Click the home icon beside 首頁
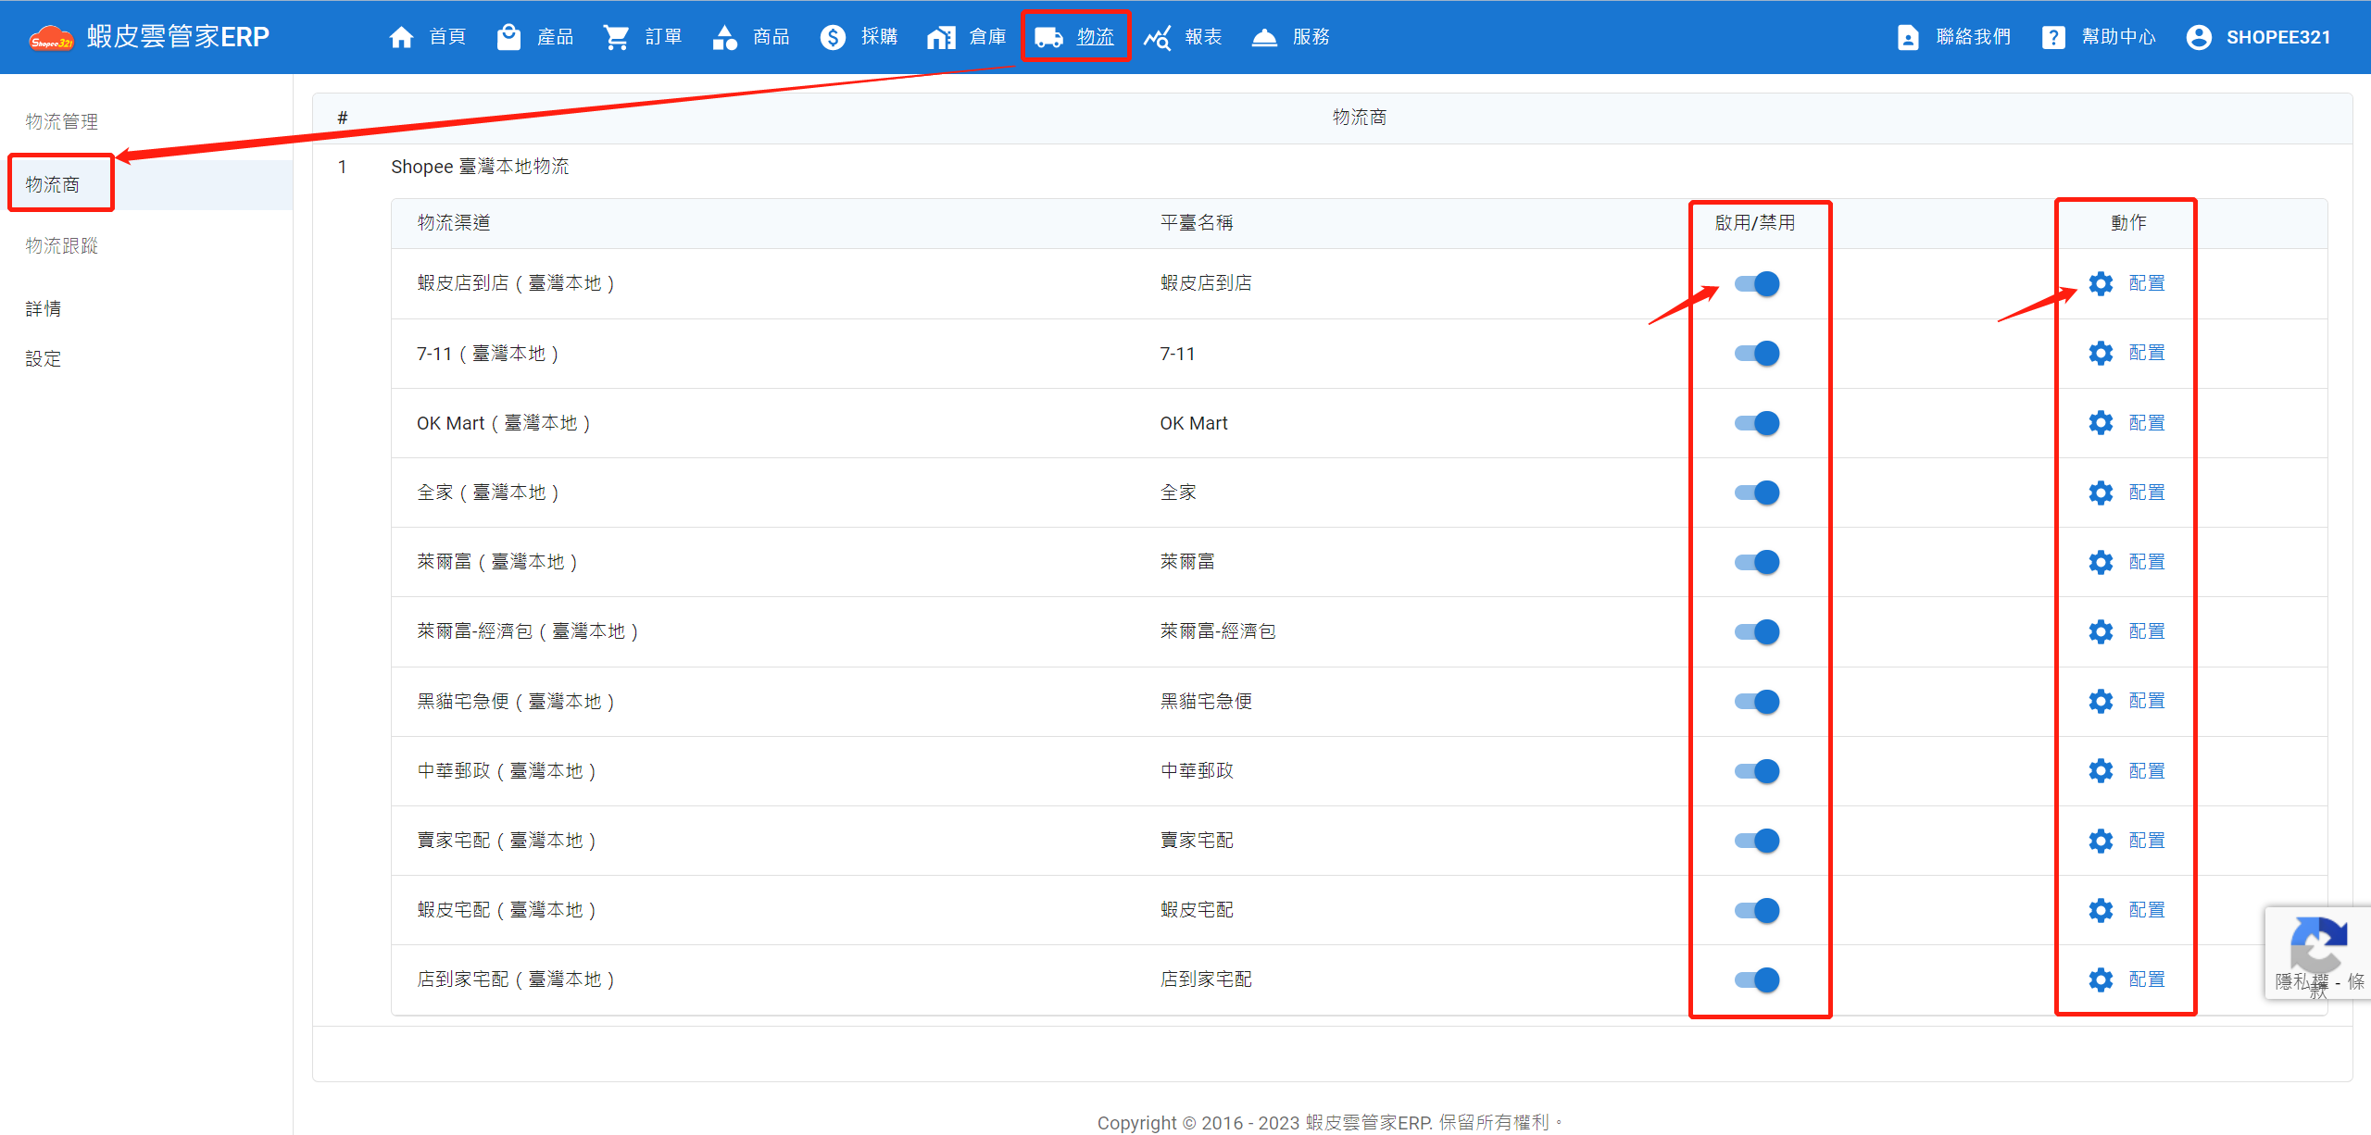 click(x=401, y=37)
